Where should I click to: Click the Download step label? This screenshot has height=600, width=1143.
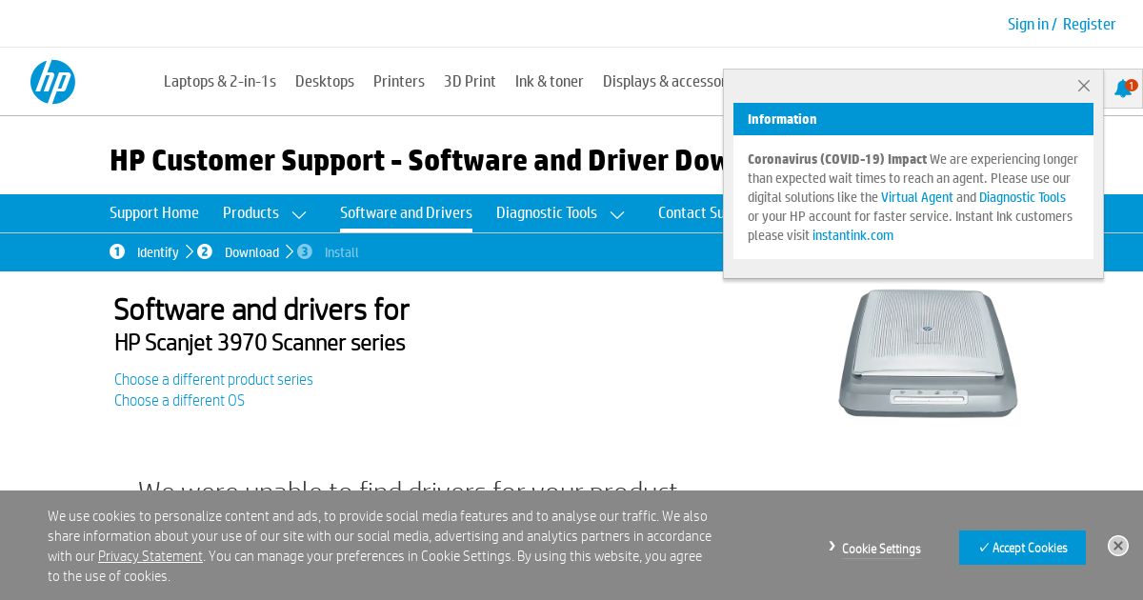click(251, 252)
